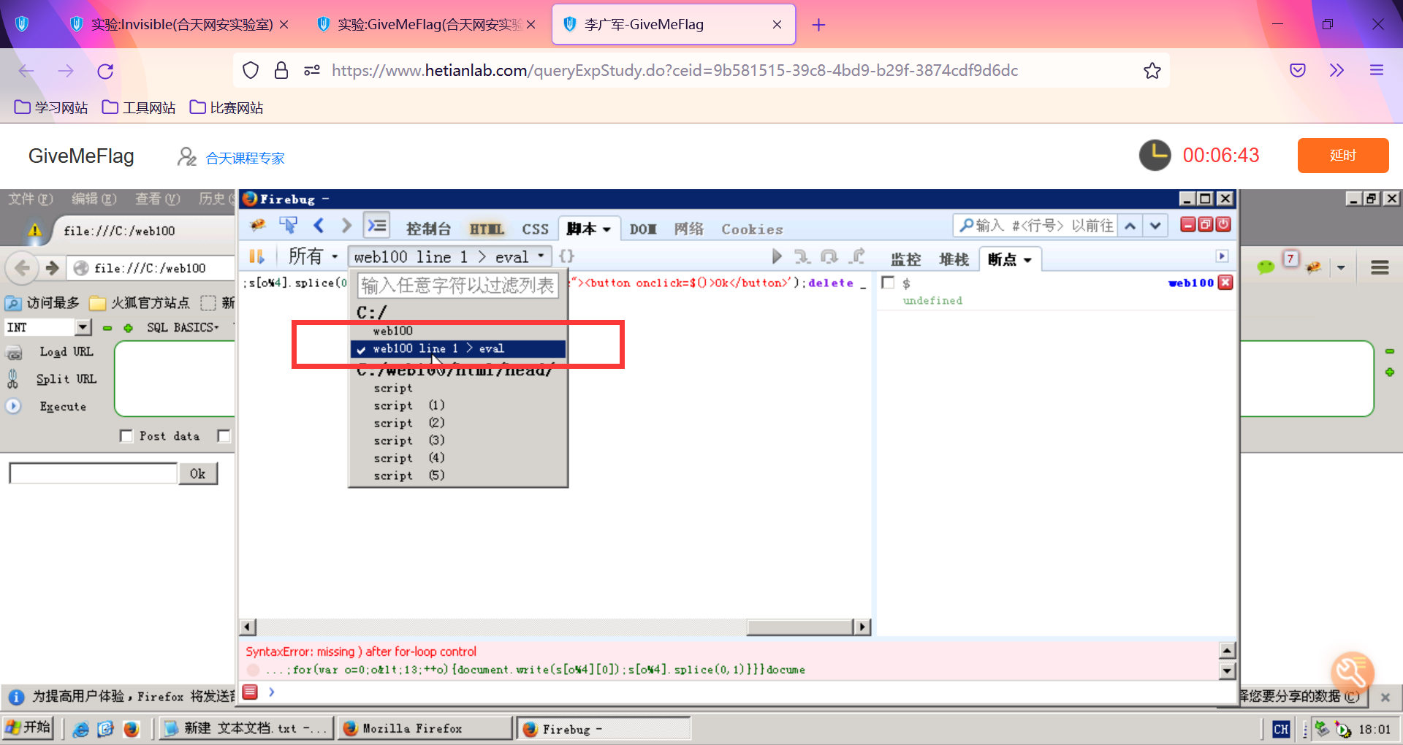Continue script execution with the play arrow

coord(777,256)
